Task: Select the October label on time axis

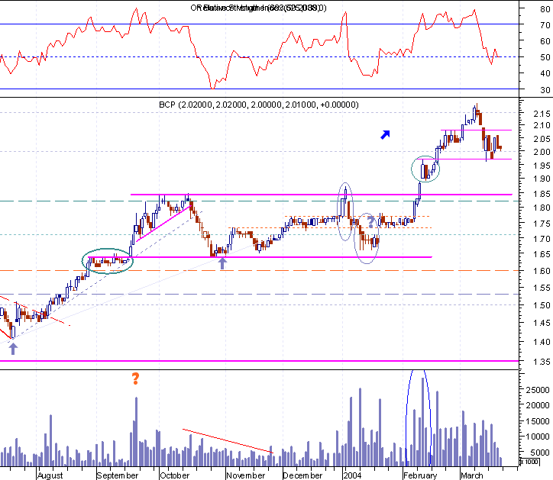Action: pyautogui.click(x=175, y=475)
